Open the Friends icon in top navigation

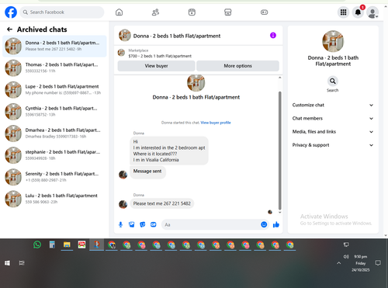click(x=155, y=12)
